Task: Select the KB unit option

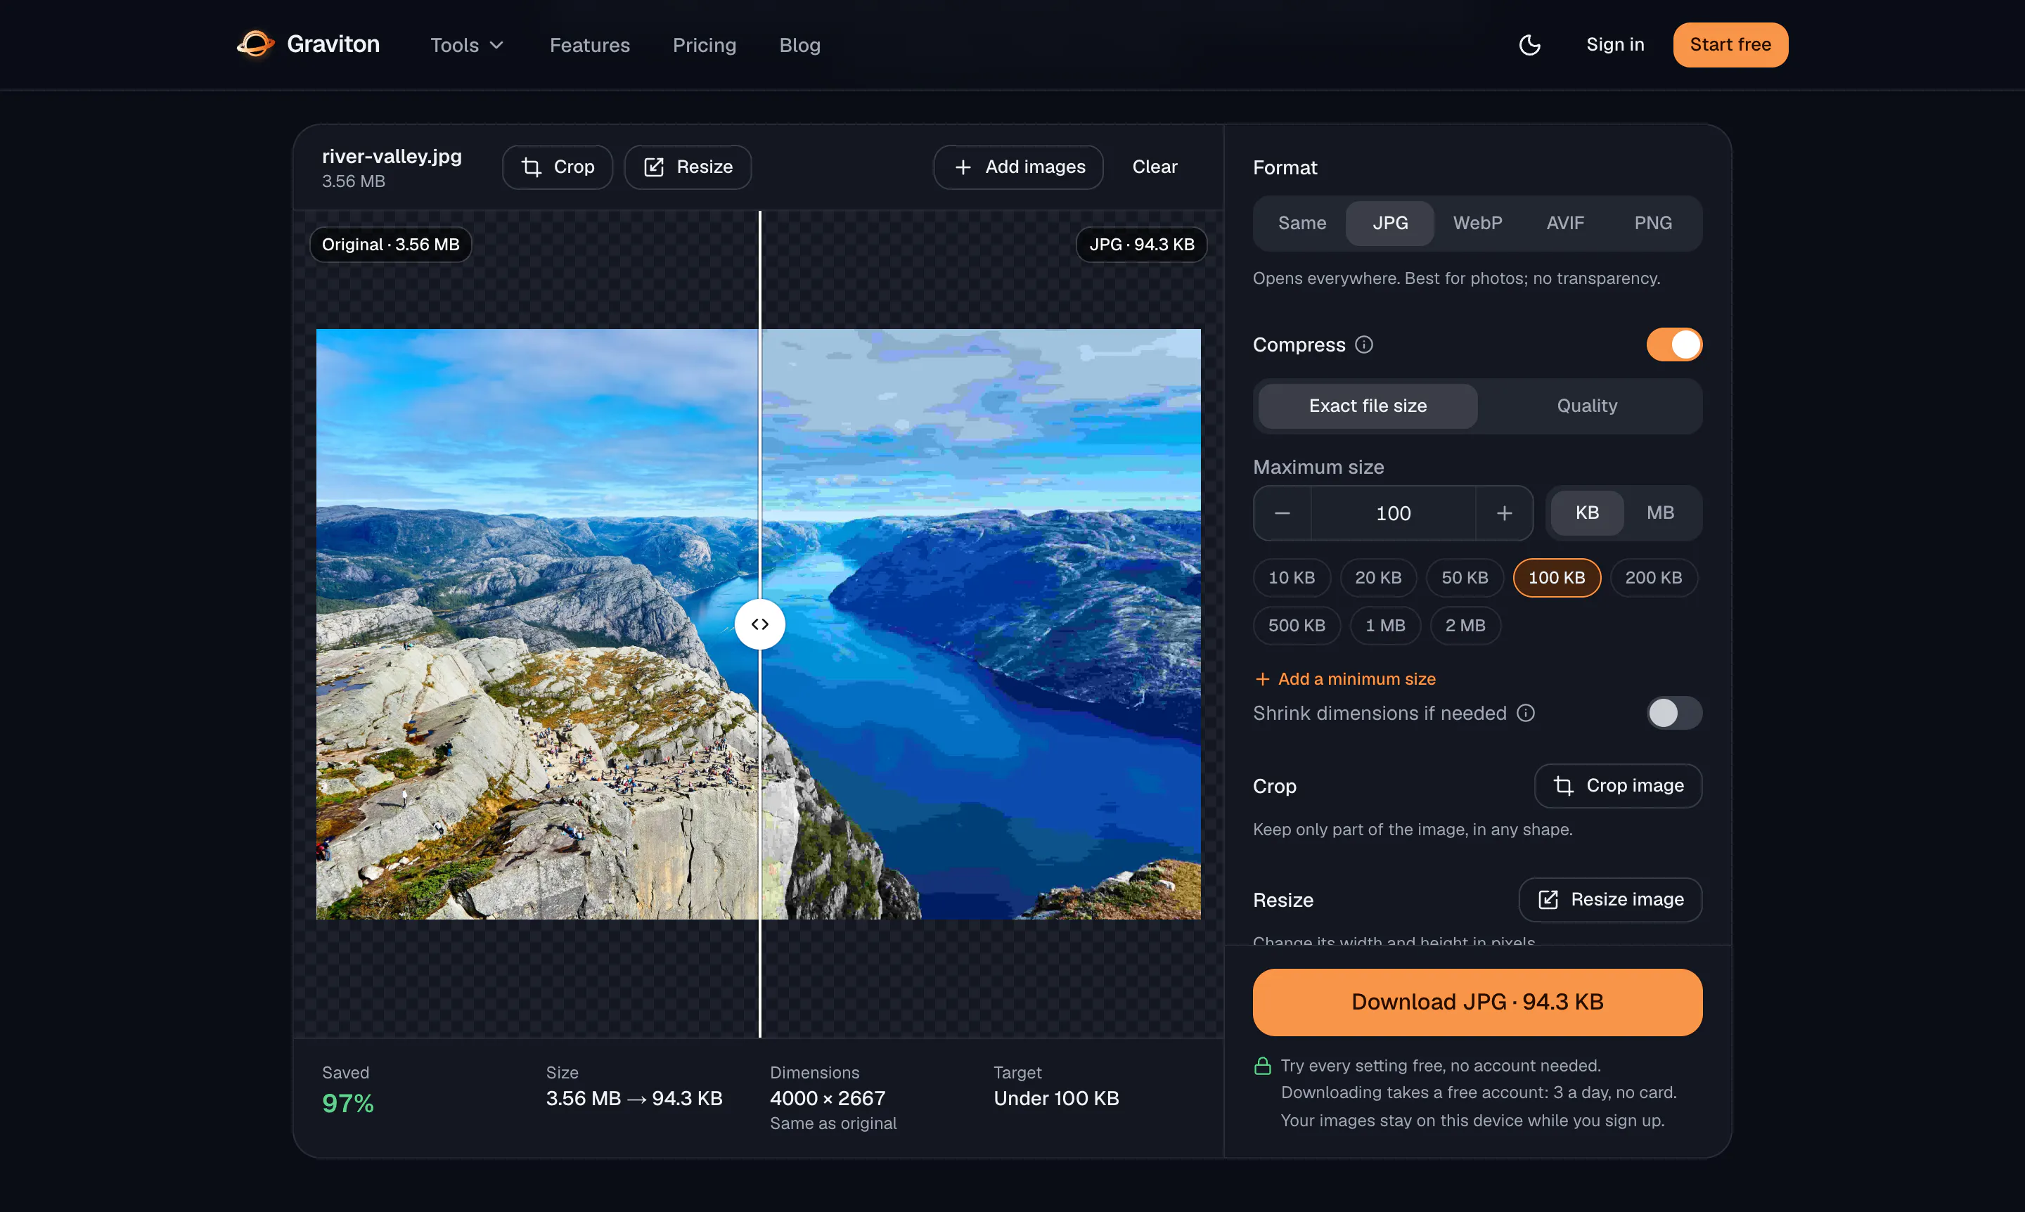Action: pos(1586,513)
